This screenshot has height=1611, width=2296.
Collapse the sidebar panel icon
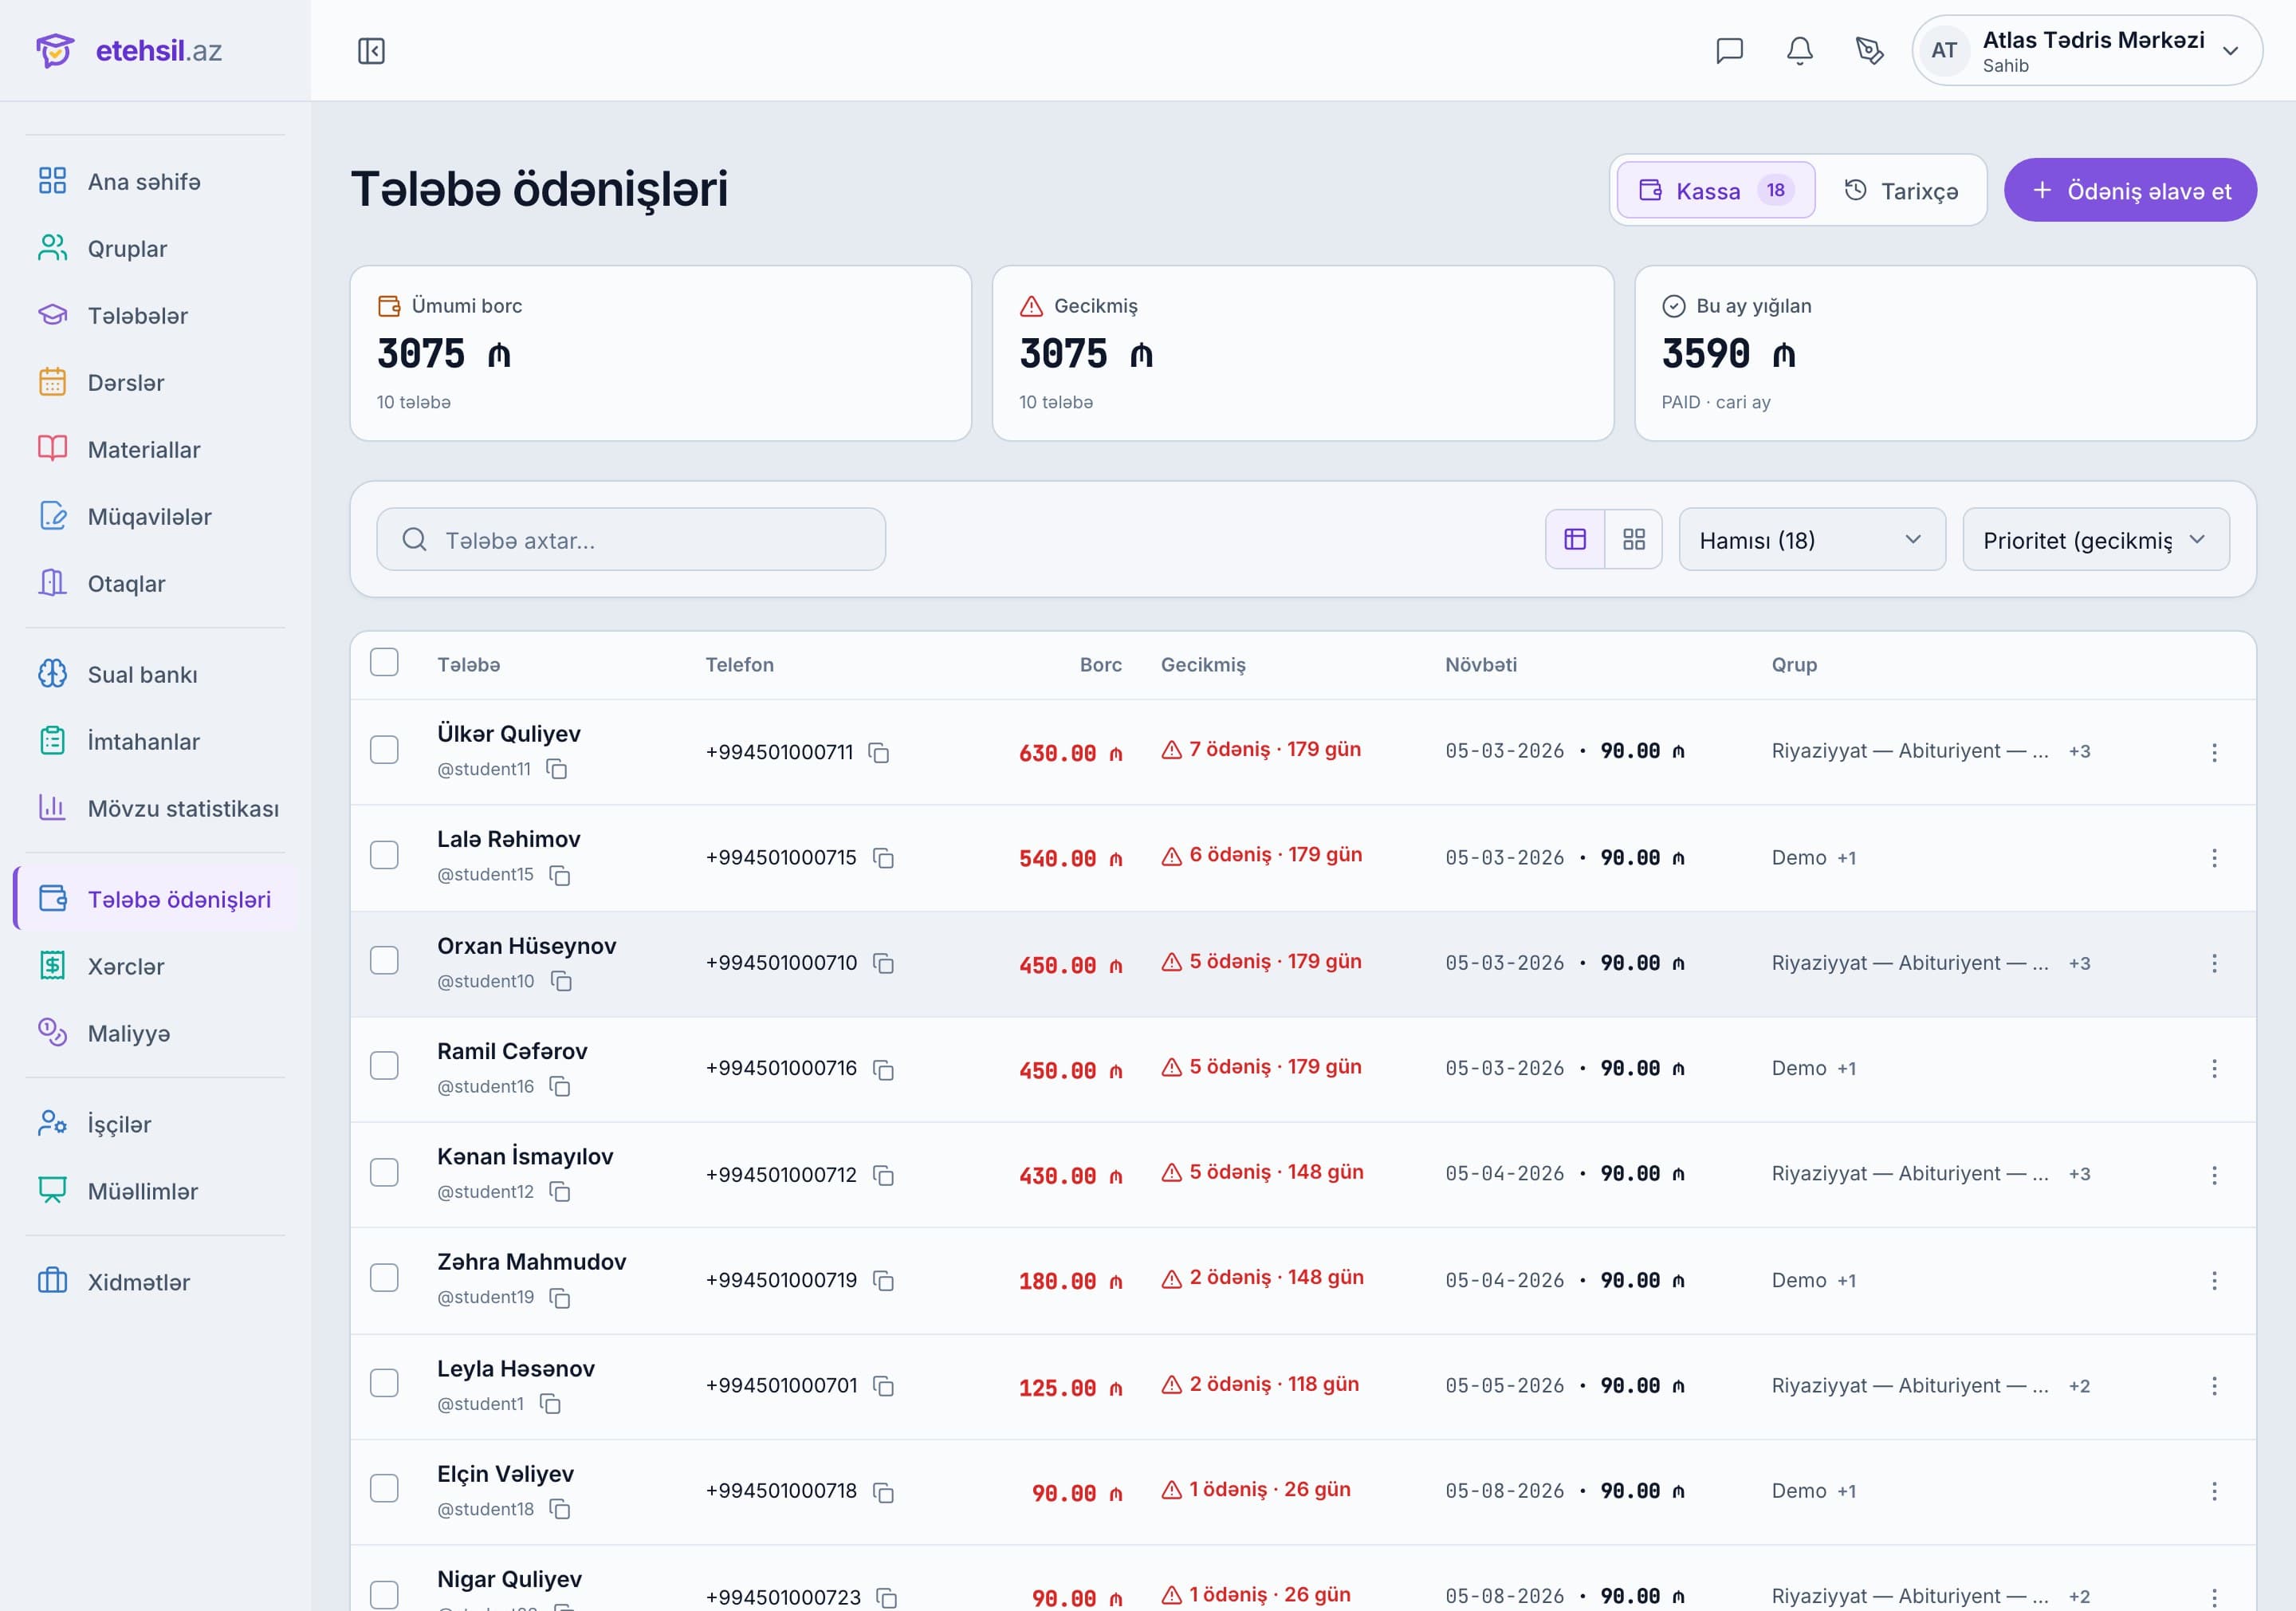coord(371,51)
